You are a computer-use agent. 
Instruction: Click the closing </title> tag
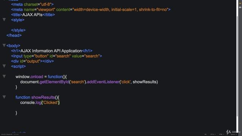[49, 15]
